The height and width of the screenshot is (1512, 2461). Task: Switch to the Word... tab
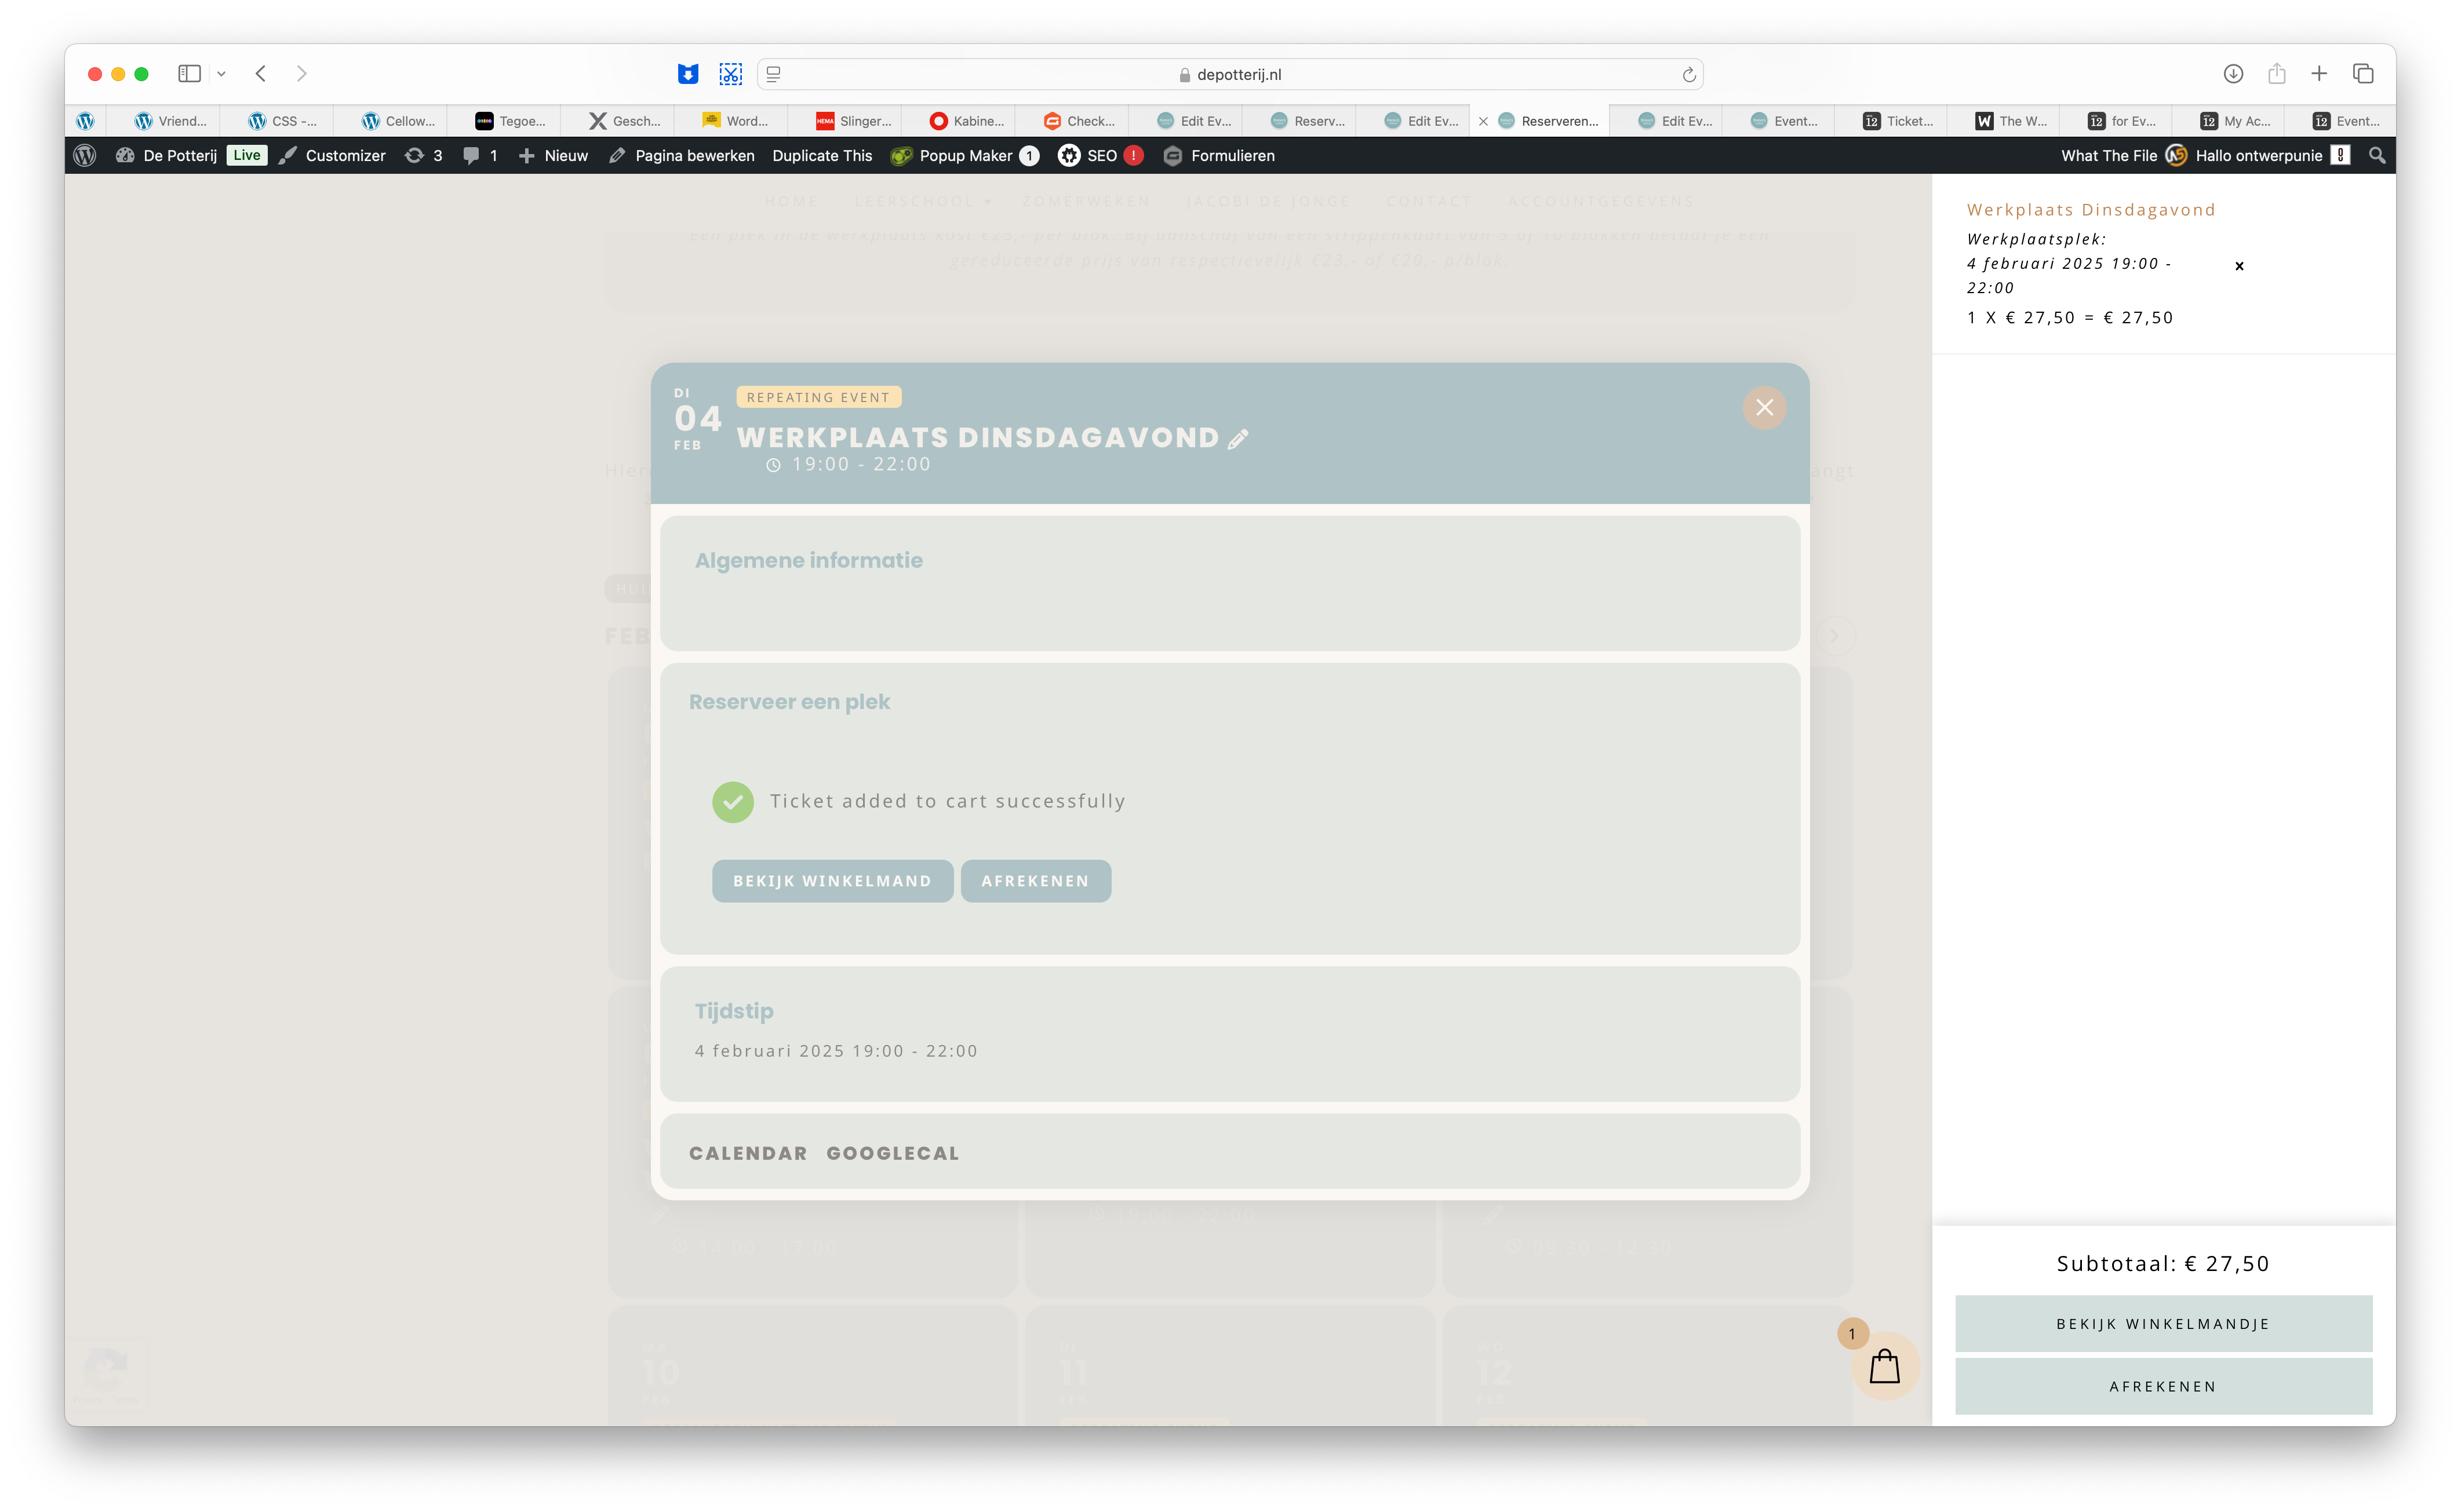tap(736, 121)
